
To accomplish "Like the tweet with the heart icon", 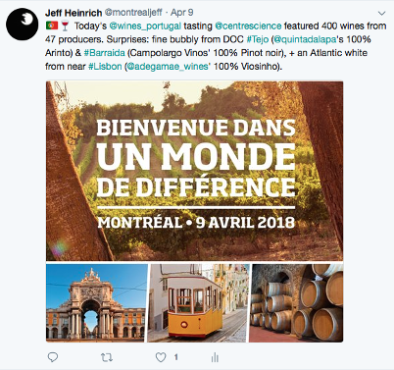I will tap(161, 357).
